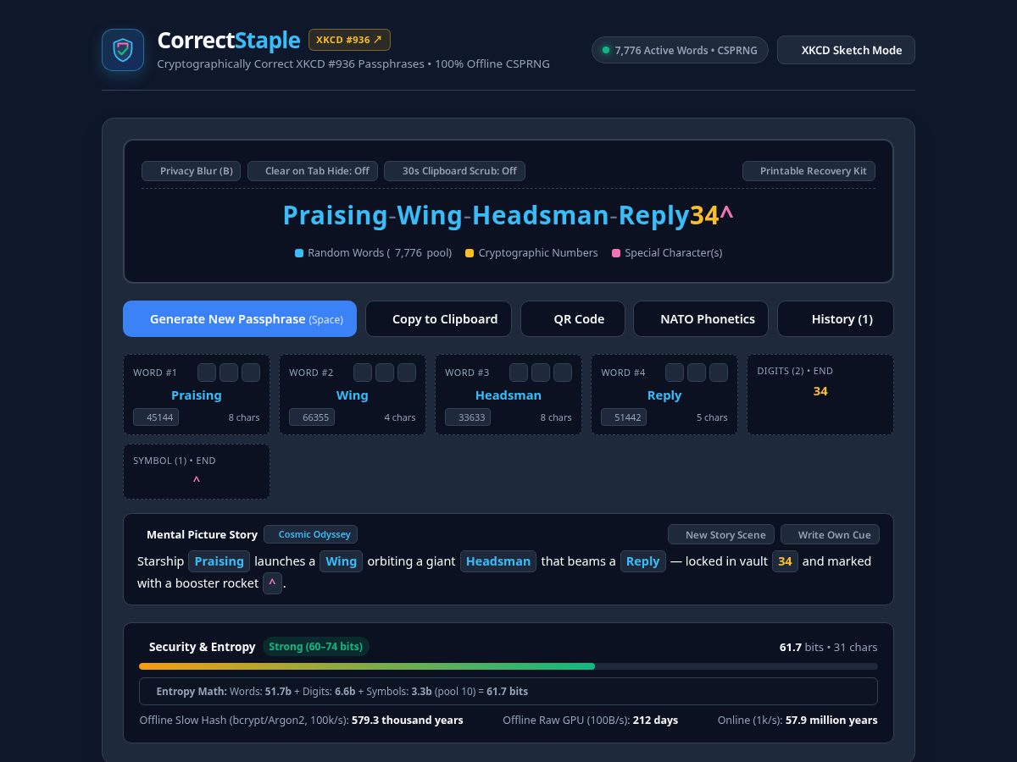Toggle XKCD Sketch Mode
Image resolution: width=1017 pixels, height=762 pixels.
point(846,50)
